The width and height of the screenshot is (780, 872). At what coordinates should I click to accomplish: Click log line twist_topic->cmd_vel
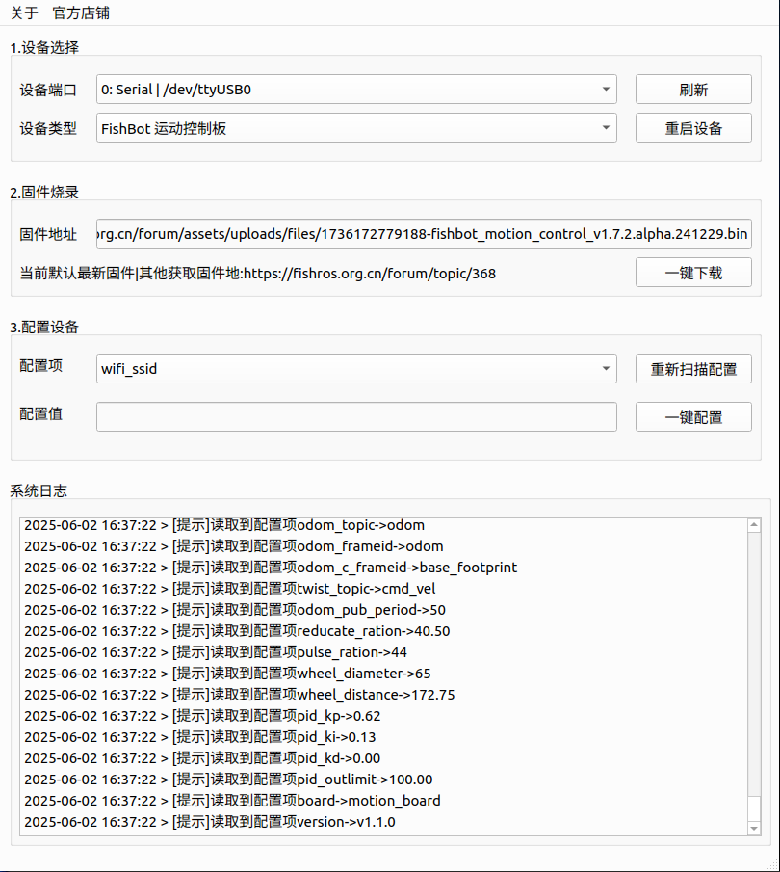tap(229, 589)
